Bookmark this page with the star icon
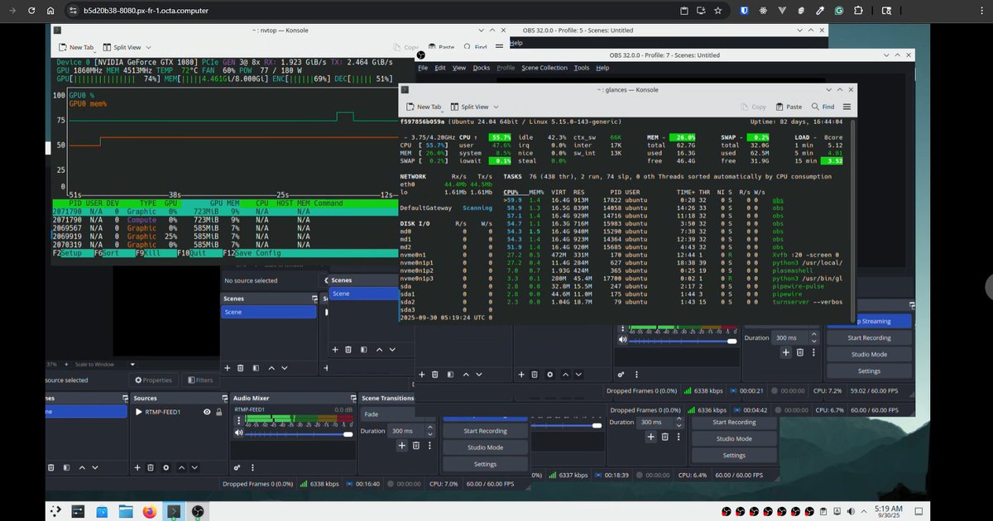This screenshot has height=521, width=993. (717, 11)
